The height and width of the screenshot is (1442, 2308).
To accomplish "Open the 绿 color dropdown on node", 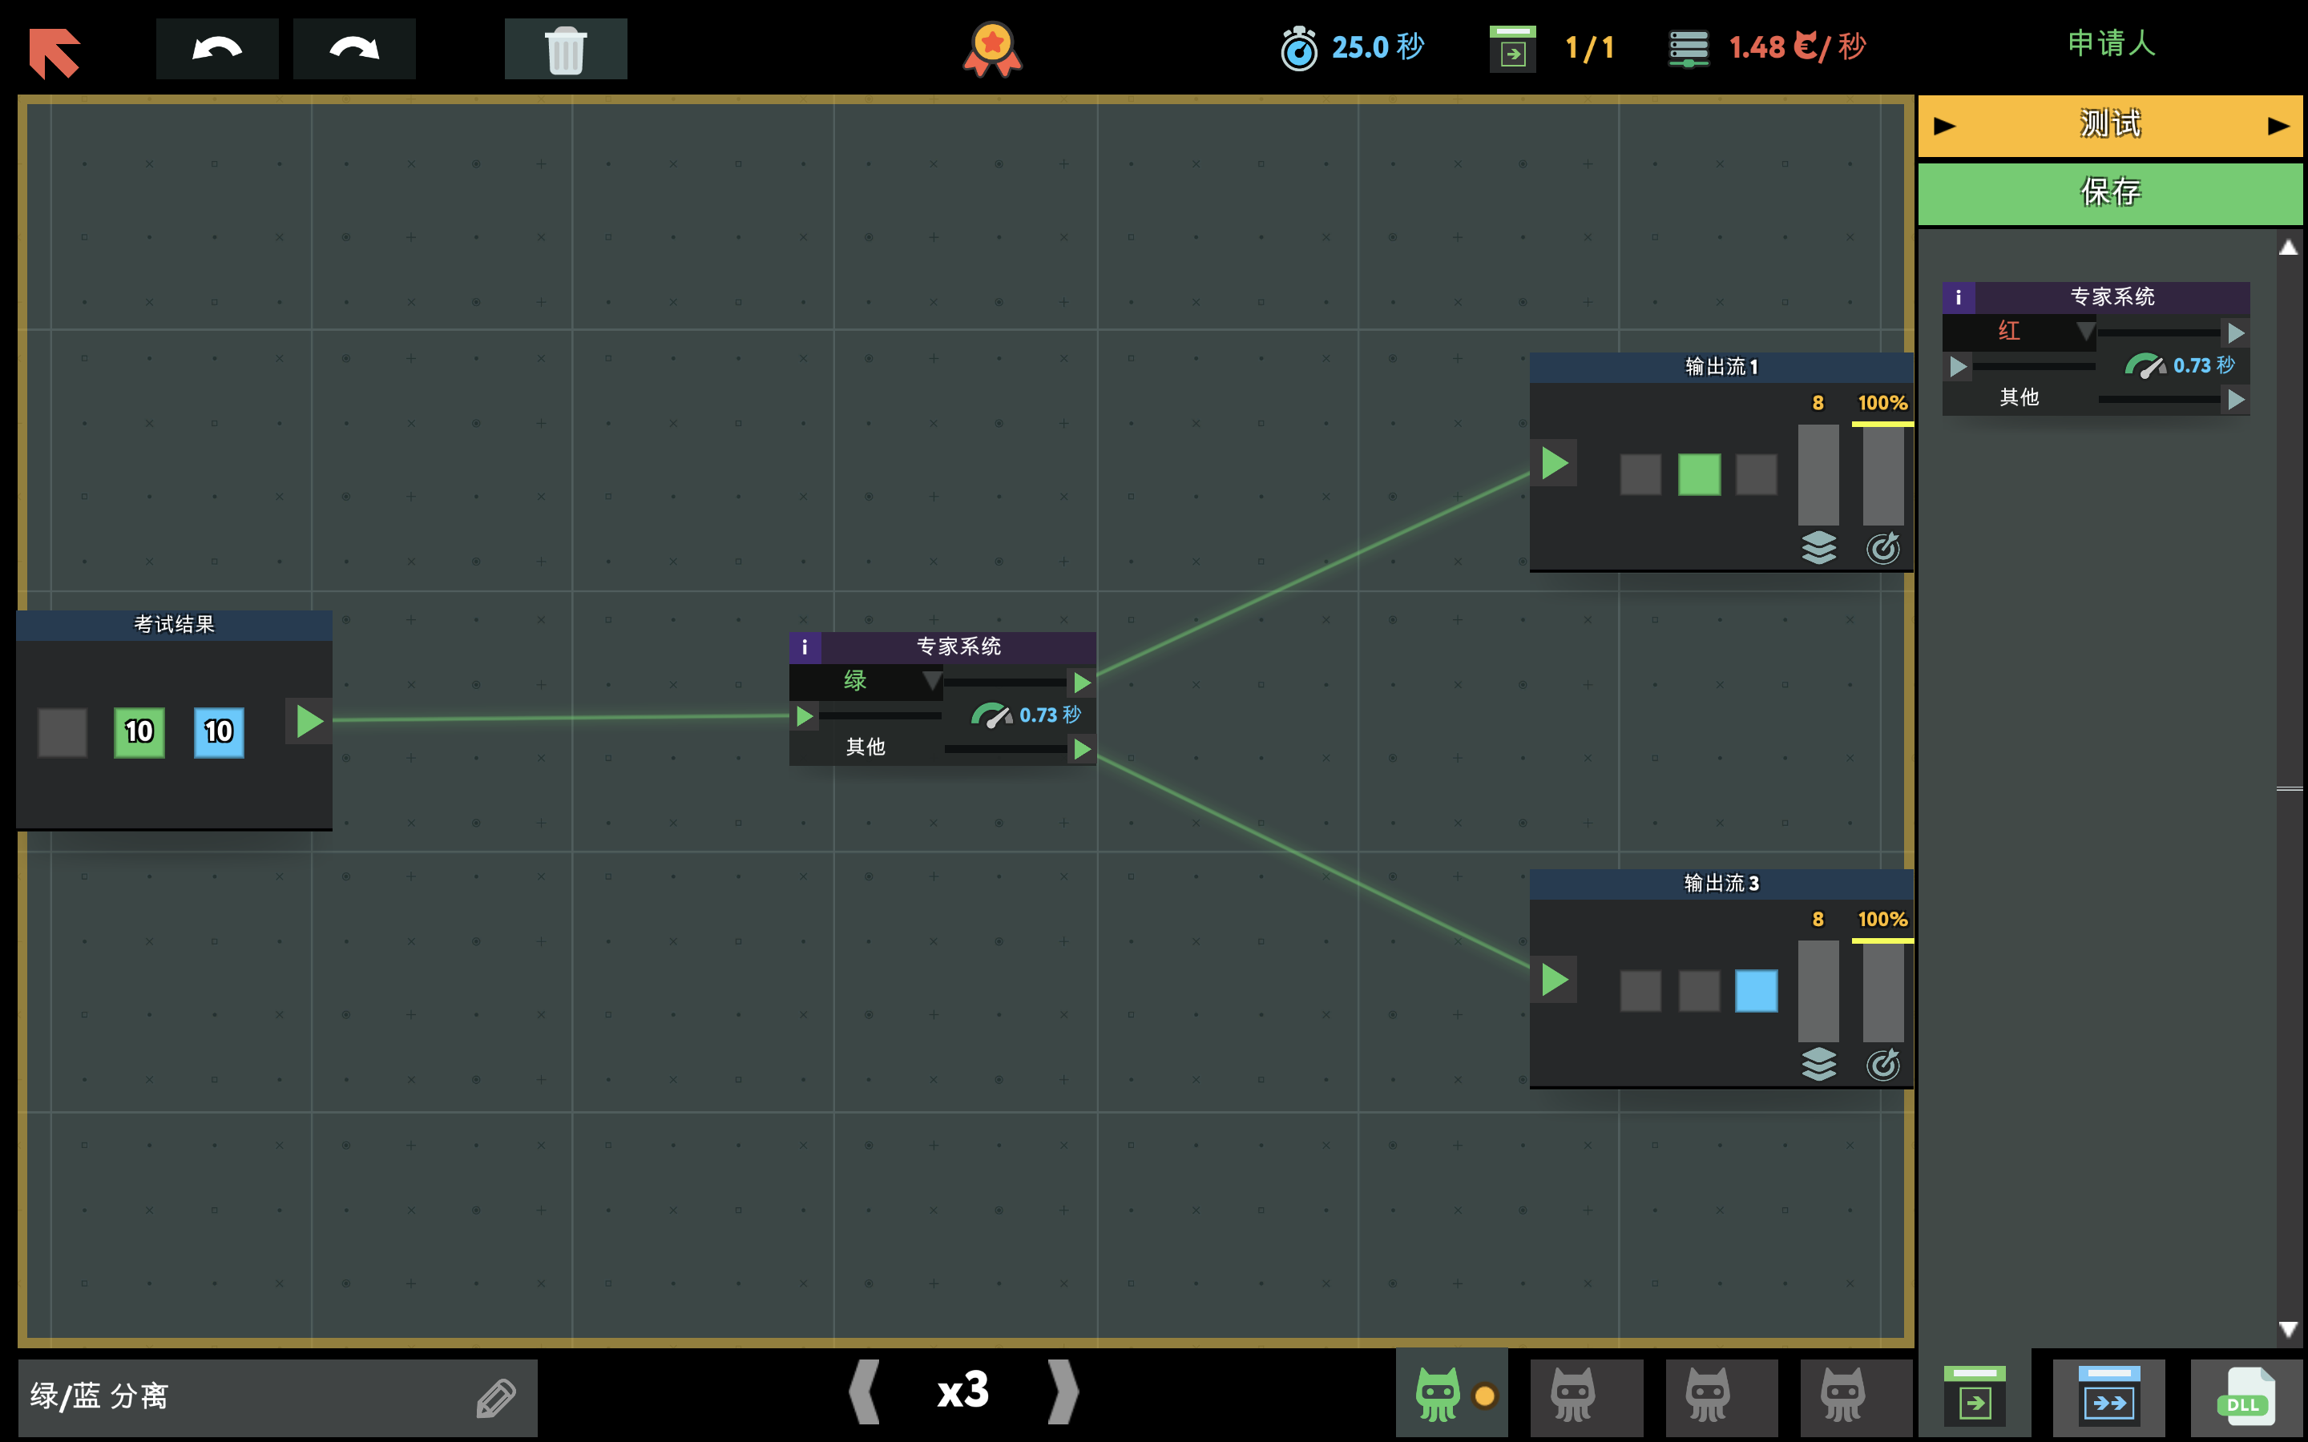I will click(x=931, y=680).
